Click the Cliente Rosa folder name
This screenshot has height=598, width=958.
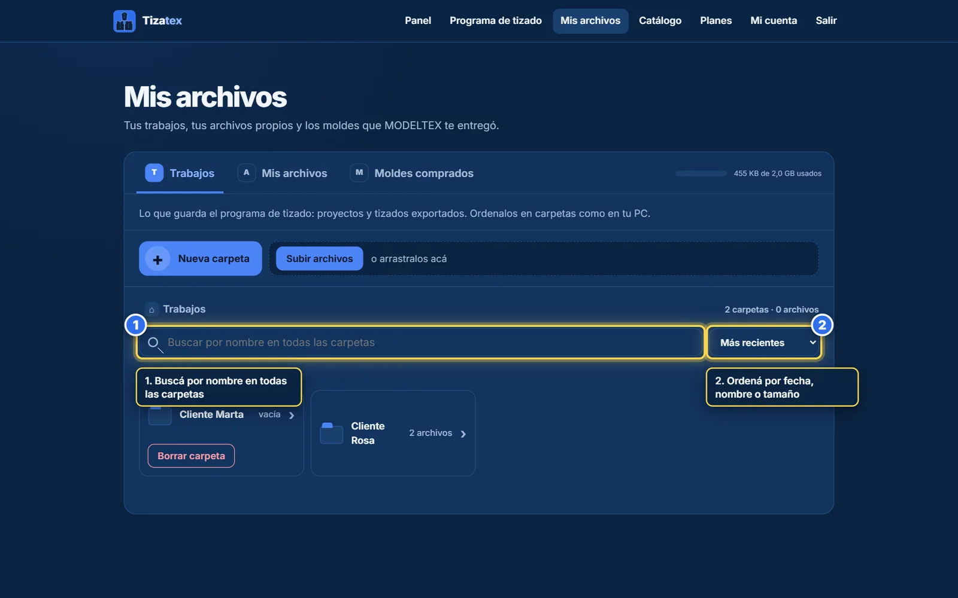(368, 433)
